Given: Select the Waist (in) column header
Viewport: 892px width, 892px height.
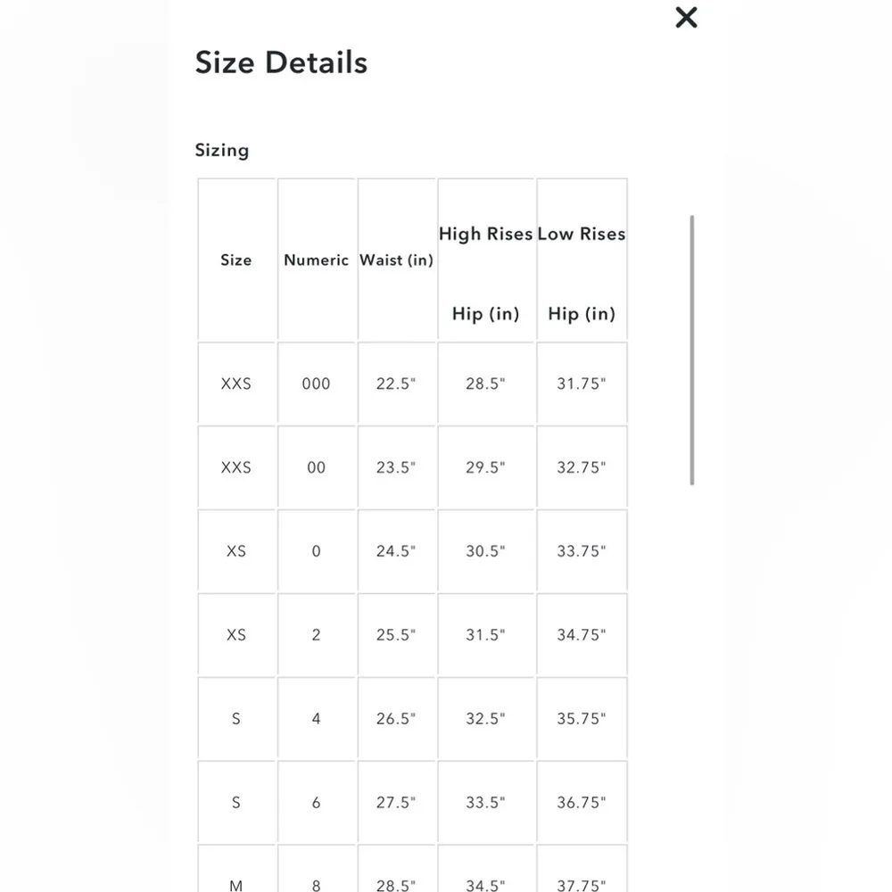Looking at the screenshot, I should (396, 260).
